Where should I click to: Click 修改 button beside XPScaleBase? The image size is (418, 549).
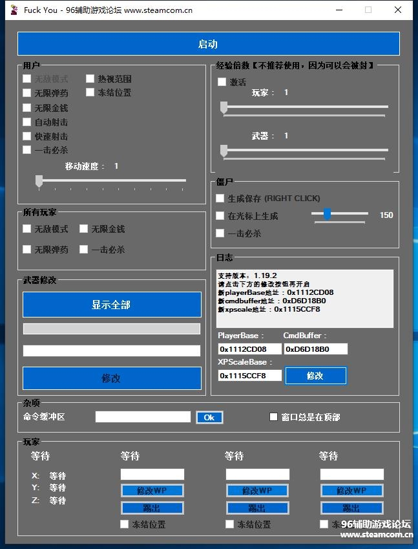click(x=316, y=376)
